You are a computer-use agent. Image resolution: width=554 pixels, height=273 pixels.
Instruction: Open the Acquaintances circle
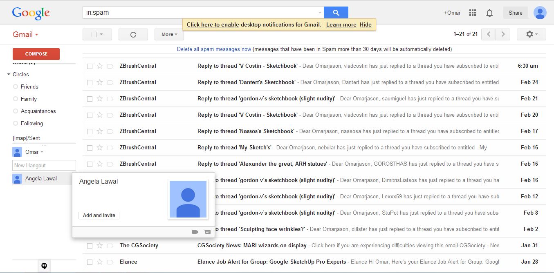click(38, 111)
